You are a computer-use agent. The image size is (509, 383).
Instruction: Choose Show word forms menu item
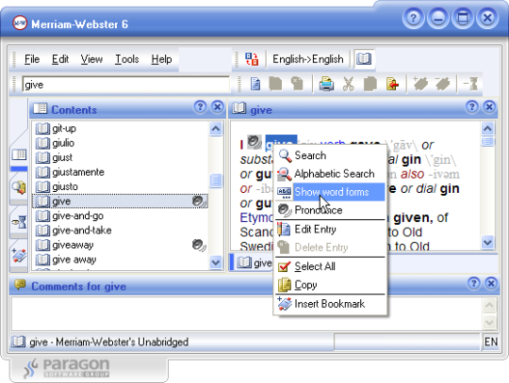[x=331, y=192]
